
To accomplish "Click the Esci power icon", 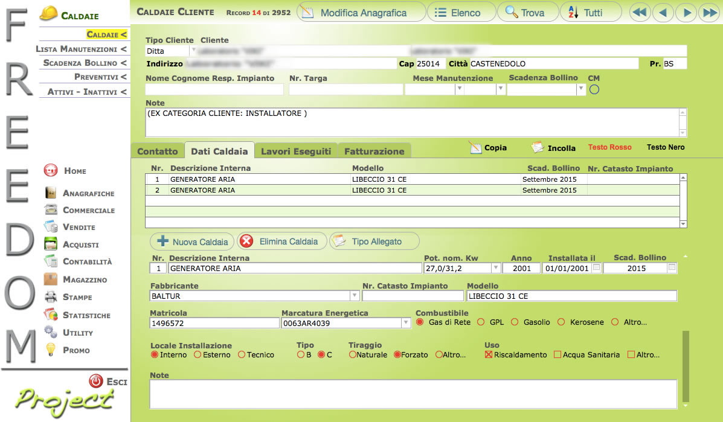I will 95,381.
